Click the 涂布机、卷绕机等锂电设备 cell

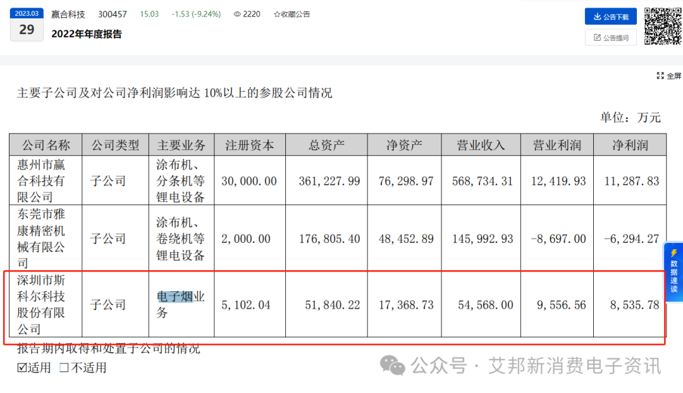182,239
